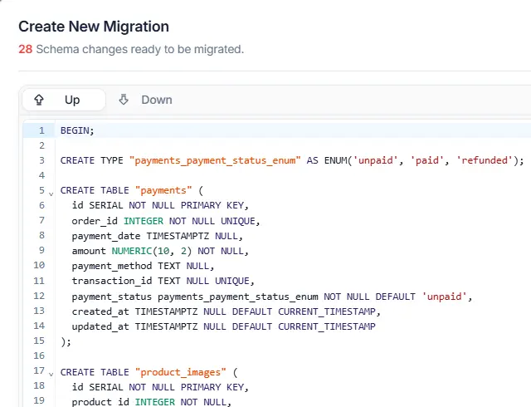
Task: Switch to the Up migration tab
Action: pyautogui.click(x=64, y=100)
